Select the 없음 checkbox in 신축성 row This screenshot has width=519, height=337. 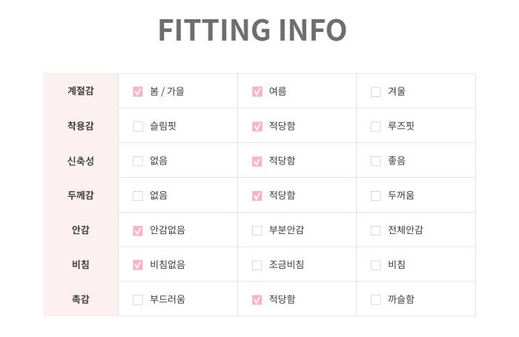click(x=138, y=161)
